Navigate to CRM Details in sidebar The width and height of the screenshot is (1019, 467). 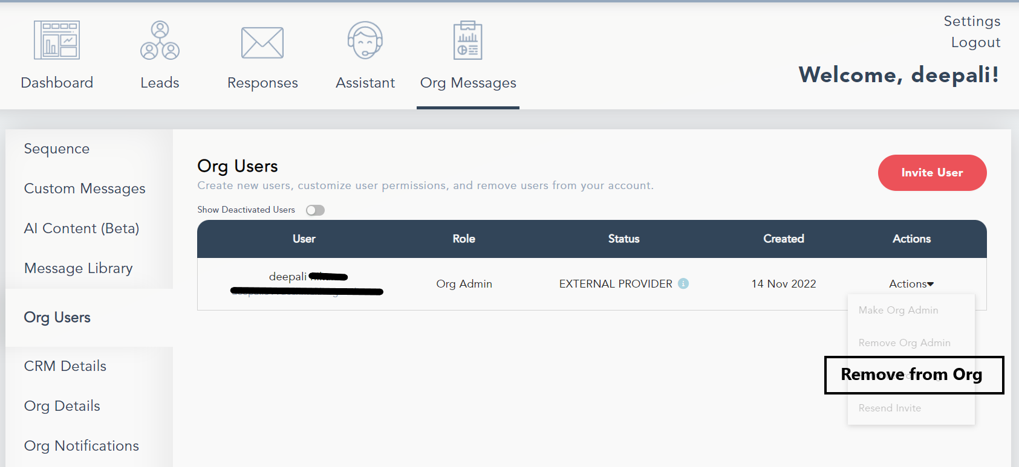pyautogui.click(x=65, y=366)
